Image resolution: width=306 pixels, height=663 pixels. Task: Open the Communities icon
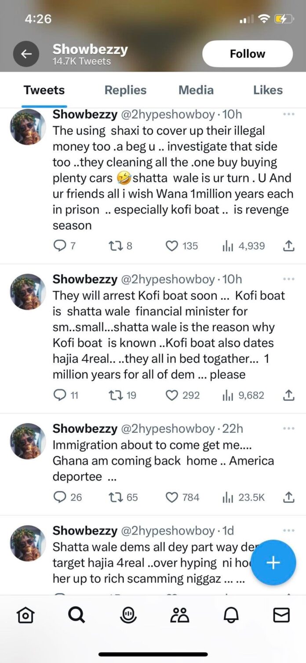coord(178,615)
